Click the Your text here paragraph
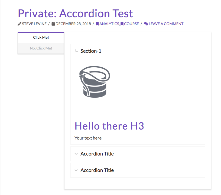The width and height of the screenshot is (221, 195). (x=88, y=138)
